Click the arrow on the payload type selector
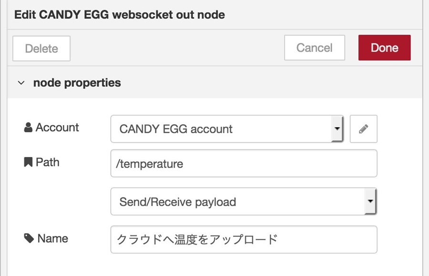 tap(370, 201)
